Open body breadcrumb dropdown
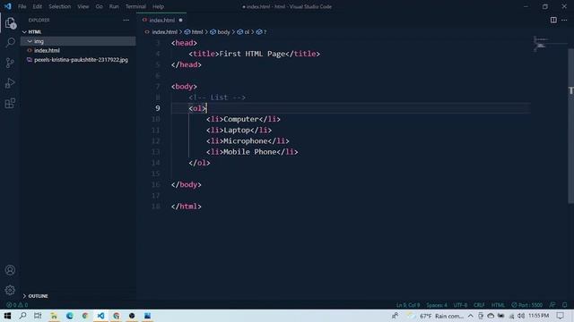574x322 pixels. click(x=220, y=32)
